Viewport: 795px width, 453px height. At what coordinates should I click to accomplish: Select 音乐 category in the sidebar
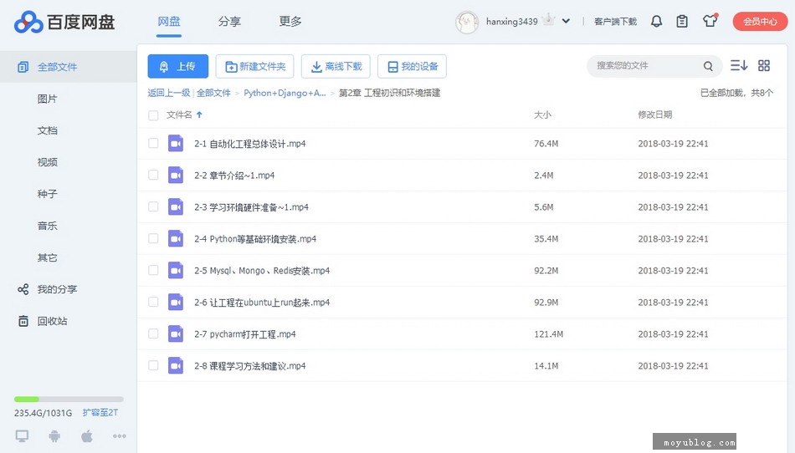coord(47,226)
